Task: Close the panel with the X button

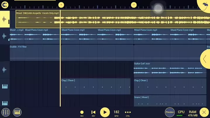Action: (x=204, y=112)
